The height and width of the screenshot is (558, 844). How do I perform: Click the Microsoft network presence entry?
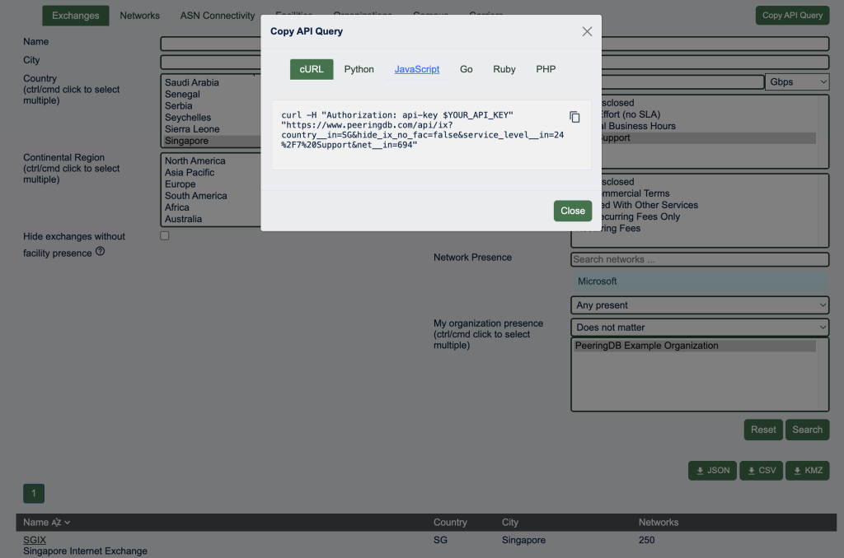699,281
